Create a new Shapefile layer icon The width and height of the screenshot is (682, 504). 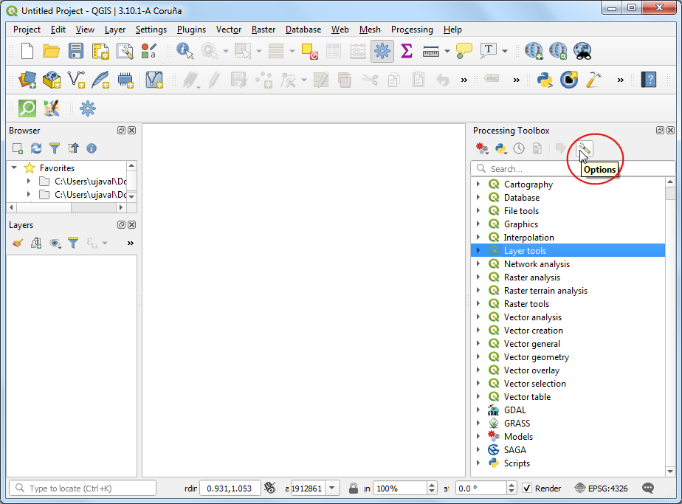click(76, 80)
